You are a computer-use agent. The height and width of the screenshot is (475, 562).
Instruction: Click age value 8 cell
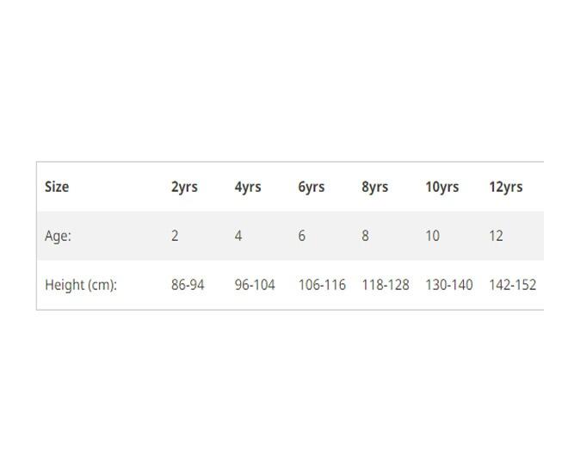[365, 236]
